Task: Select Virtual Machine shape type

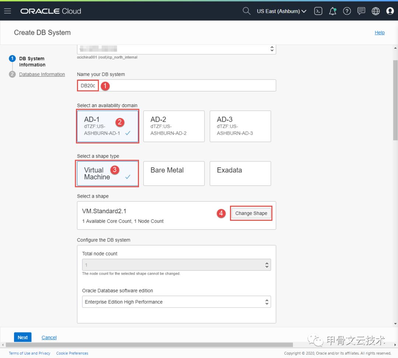Action: 108,173
